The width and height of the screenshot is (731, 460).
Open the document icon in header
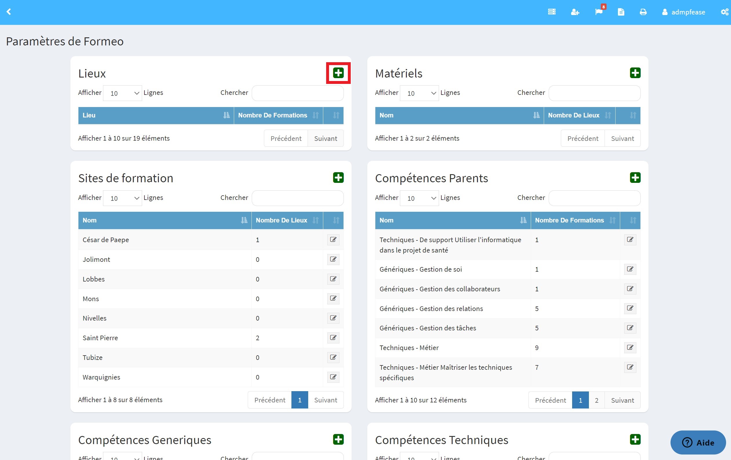621,12
